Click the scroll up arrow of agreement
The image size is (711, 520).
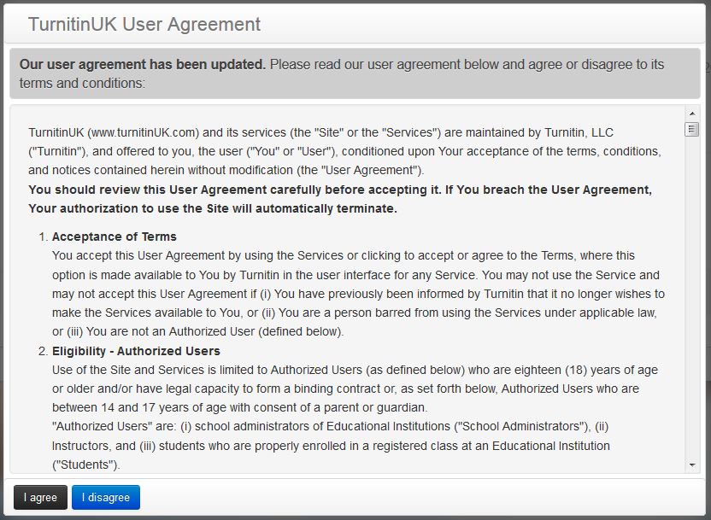click(692, 114)
